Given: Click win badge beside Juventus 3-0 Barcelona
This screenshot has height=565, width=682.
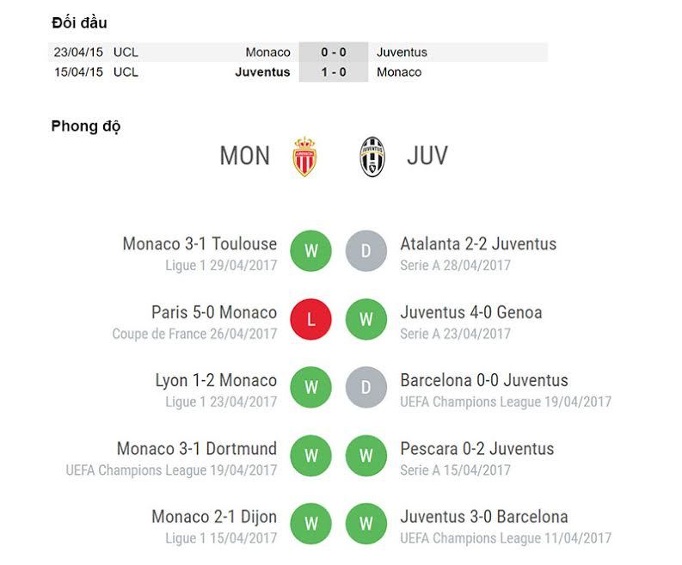Looking at the screenshot, I should click(366, 524).
